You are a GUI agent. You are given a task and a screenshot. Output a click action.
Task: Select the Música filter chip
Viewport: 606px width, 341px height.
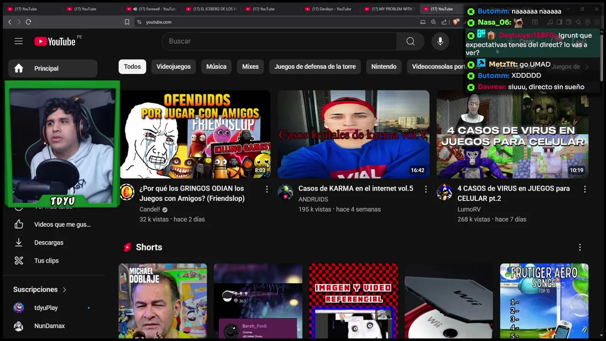[216, 67]
